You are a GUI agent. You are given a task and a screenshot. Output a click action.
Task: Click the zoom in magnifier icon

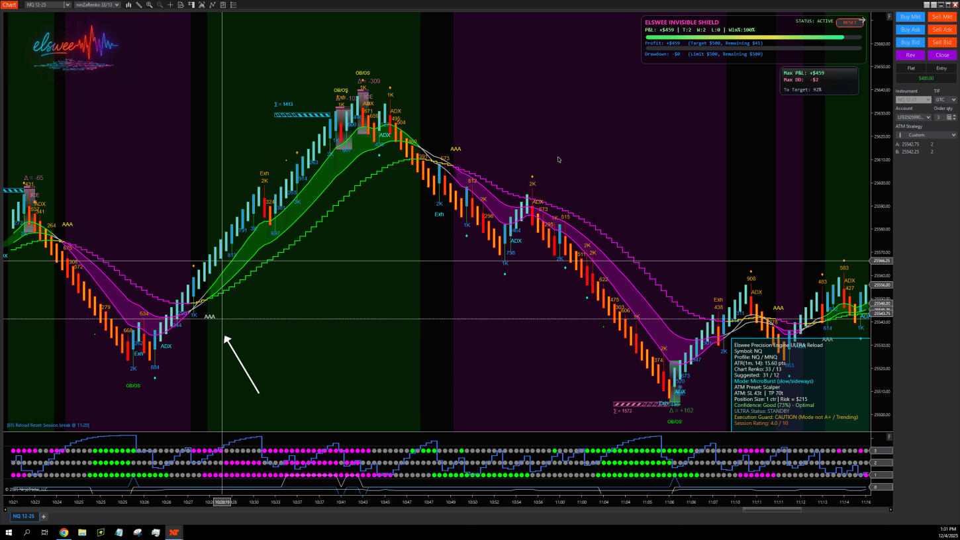tap(149, 5)
